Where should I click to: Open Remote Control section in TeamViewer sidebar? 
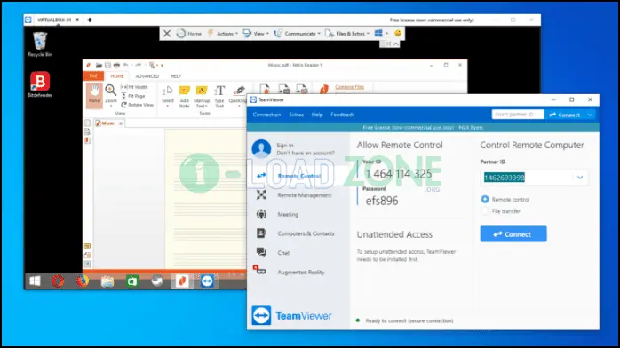[x=298, y=176]
